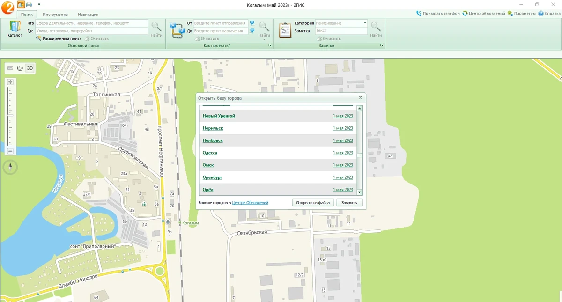Image resolution: width=562 pixels, height=302 pixels.
Task: Zoom in with the plus map button
Action: (10, 82)
